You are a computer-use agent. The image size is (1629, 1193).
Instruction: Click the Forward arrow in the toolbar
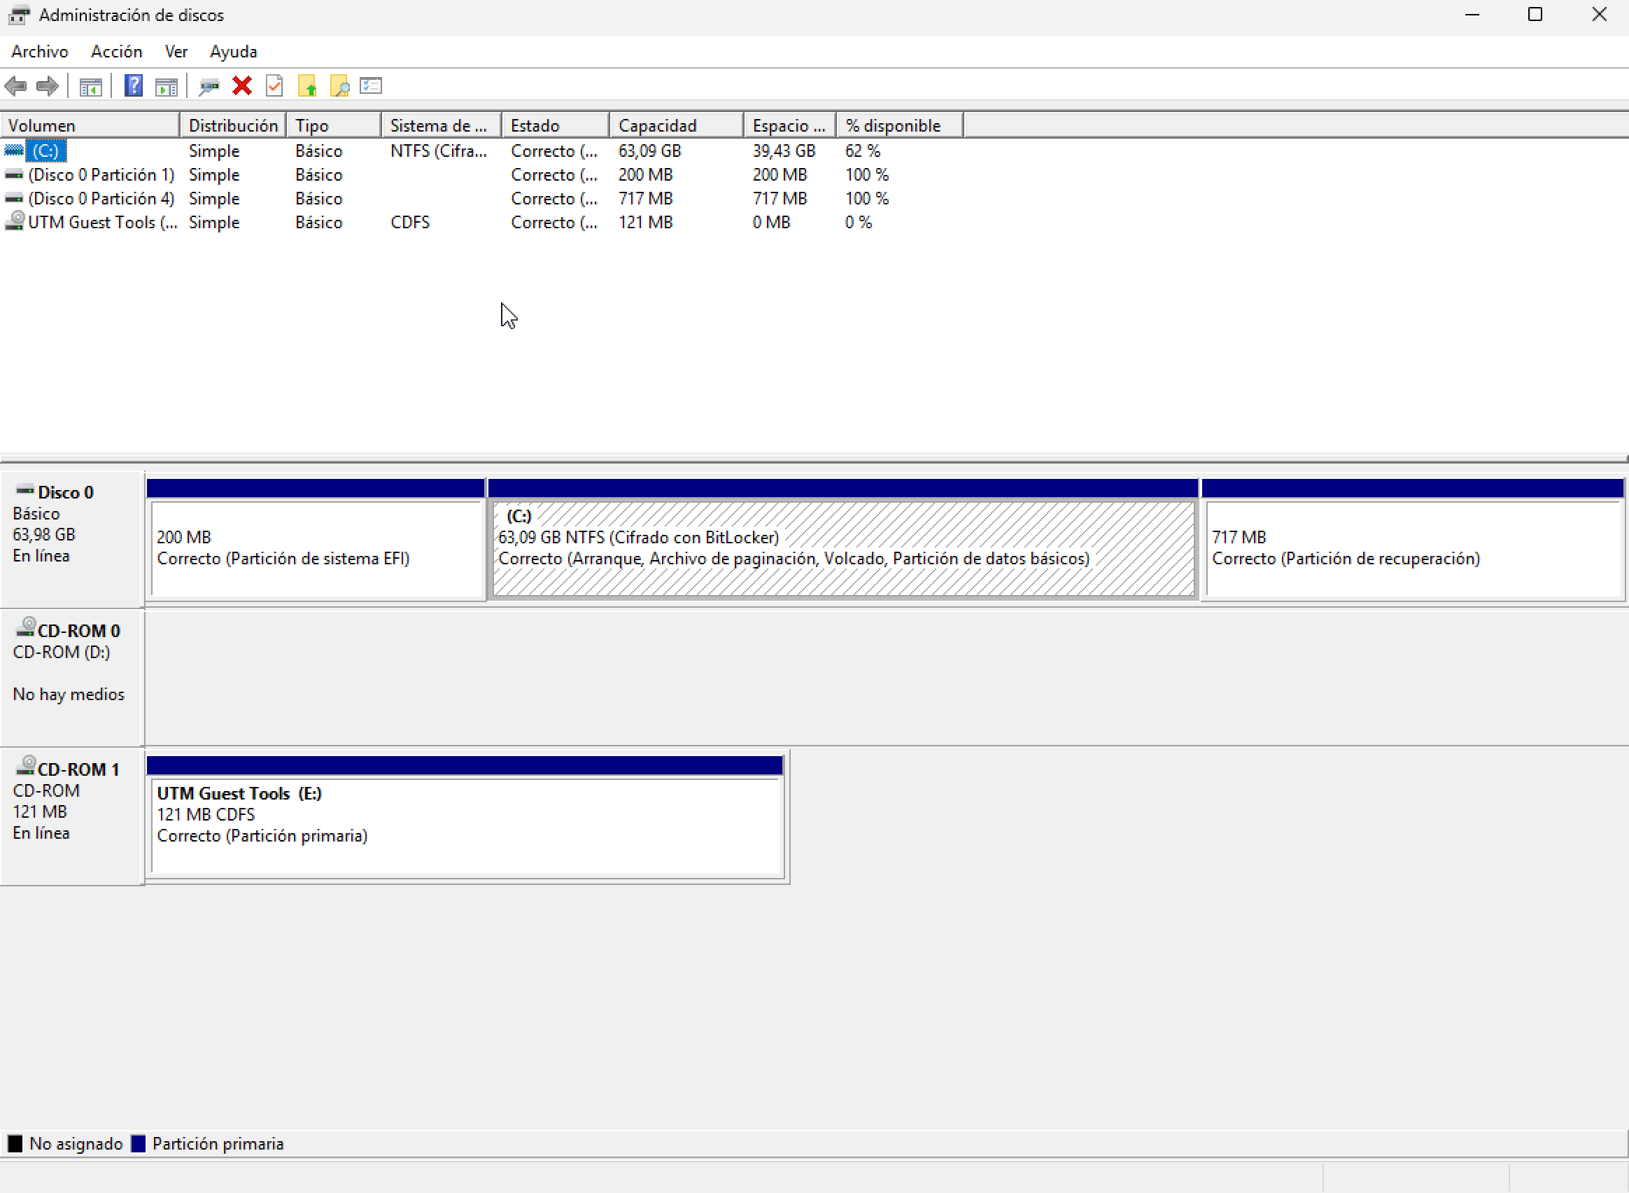point(48,87)
